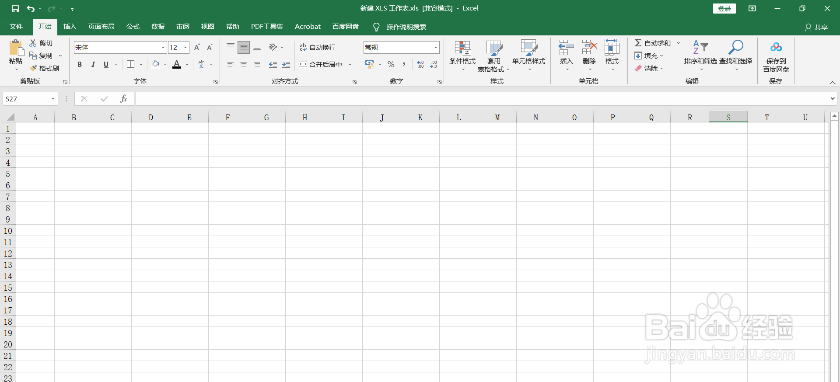The height and width of the screenshot is (382, 840).
Task: Expand number format dropdown (常规)
Action: pyautogui.click(x=436, y=47)
